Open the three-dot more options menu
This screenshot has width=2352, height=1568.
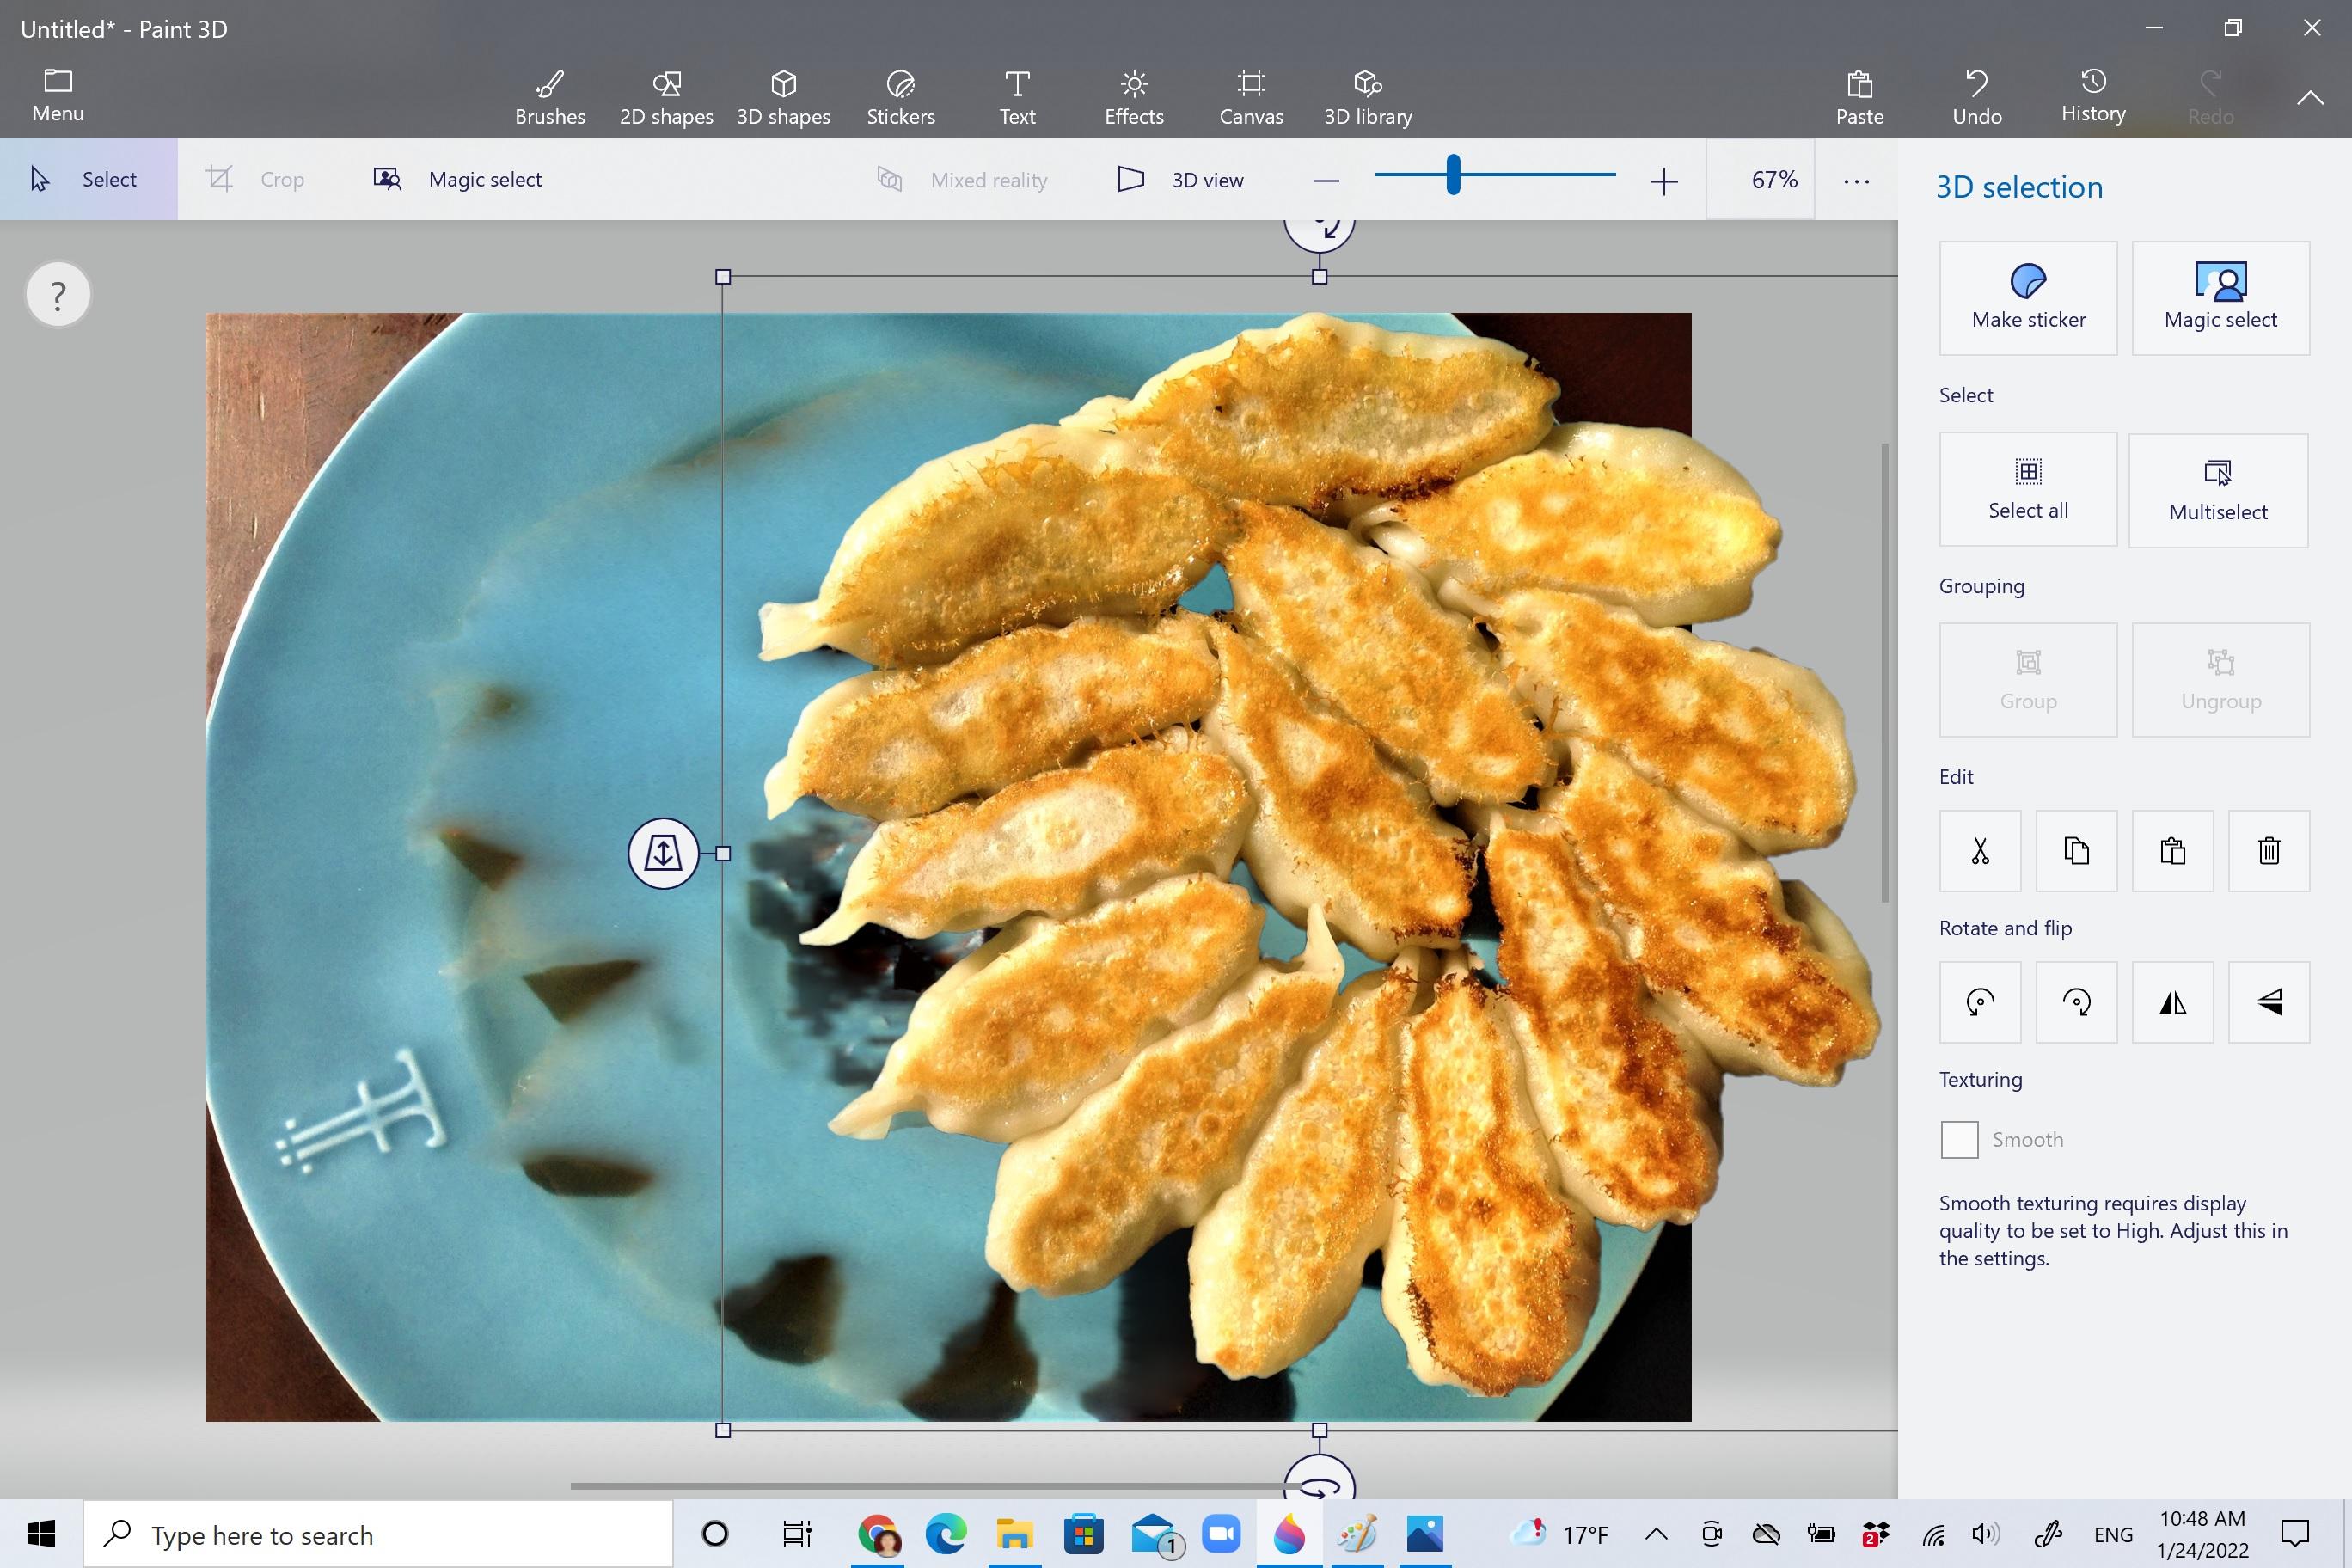tap(1856, 181)
